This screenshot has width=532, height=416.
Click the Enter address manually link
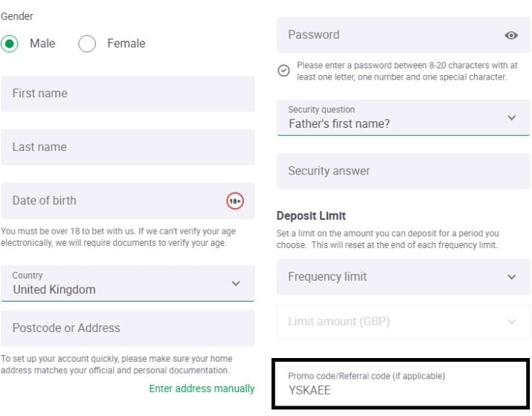point(202,389)
